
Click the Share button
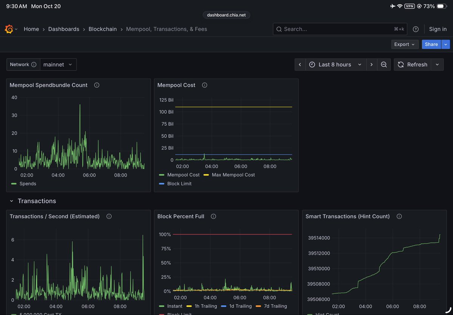click(431, 44)
